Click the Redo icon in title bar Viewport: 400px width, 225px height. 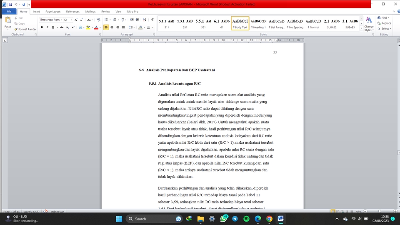click(24, 4)
